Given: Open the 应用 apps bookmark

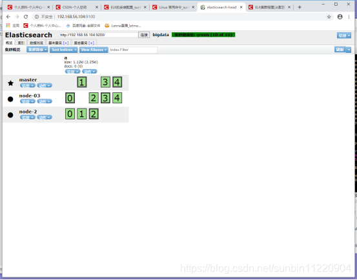Looking at the screenshot, I should coord(13,25).
